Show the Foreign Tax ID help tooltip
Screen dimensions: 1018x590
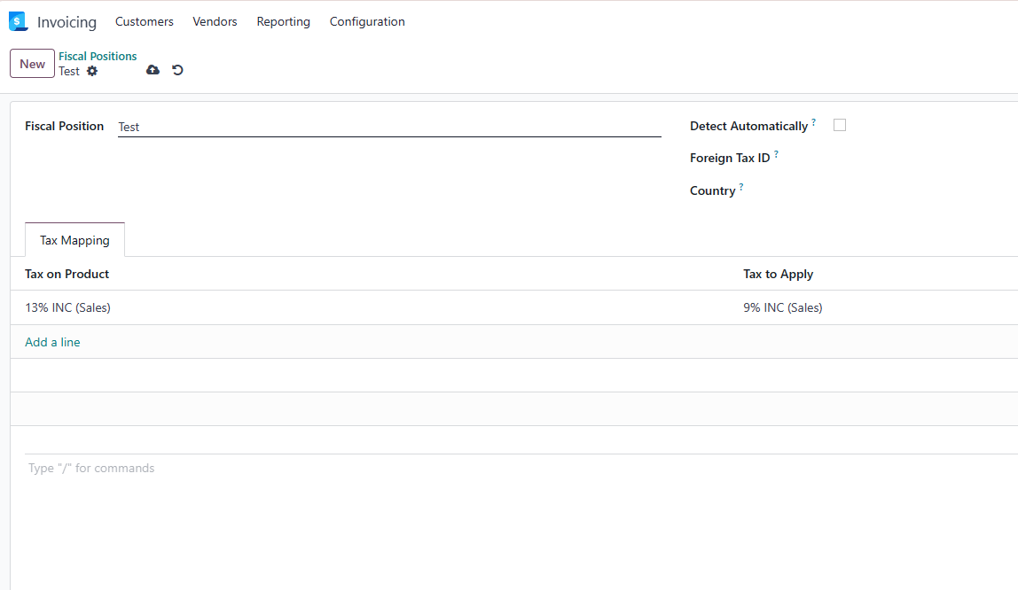coord(776,153)
